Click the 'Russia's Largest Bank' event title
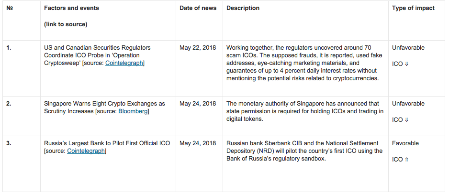Viewport: 449px width, 194px height. [107, 143]
